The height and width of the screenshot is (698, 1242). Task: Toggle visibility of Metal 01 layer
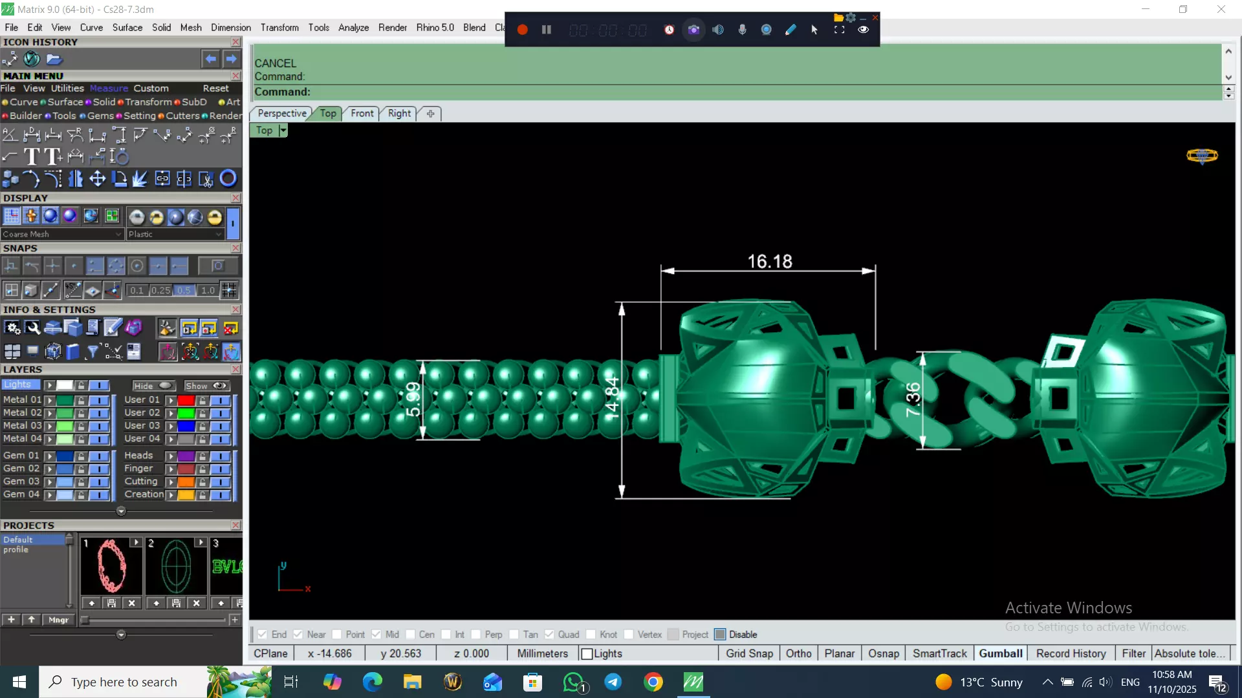coord(99,400)
